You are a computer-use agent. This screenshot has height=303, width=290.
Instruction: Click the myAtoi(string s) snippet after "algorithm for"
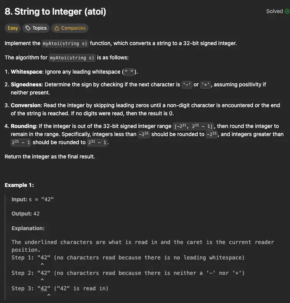point(72,58)
